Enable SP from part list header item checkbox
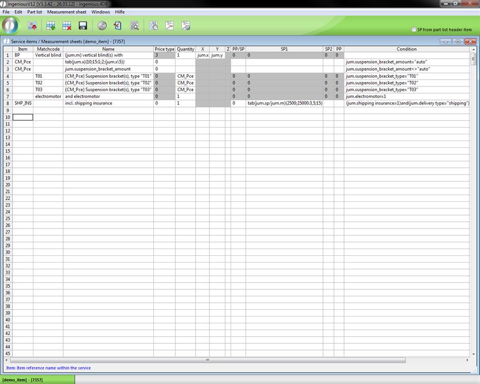Viewport: 480px width, 384px height. tap(414, 30)
